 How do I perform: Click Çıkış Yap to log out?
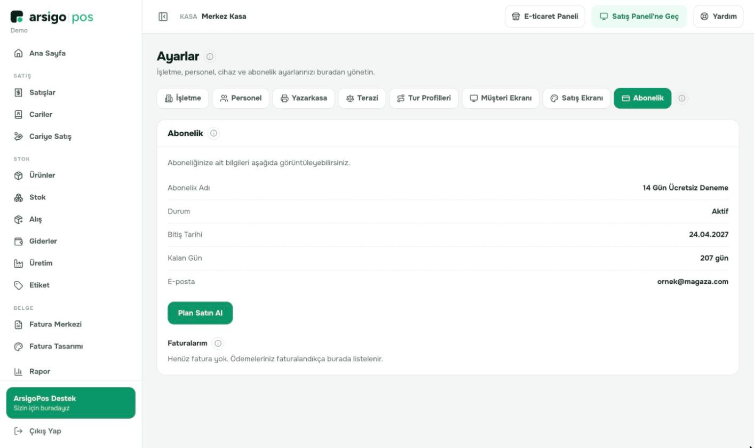pos(71,431)
